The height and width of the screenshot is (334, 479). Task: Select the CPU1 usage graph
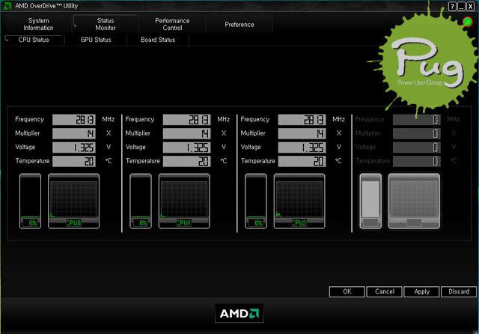[x=184, y=201]
